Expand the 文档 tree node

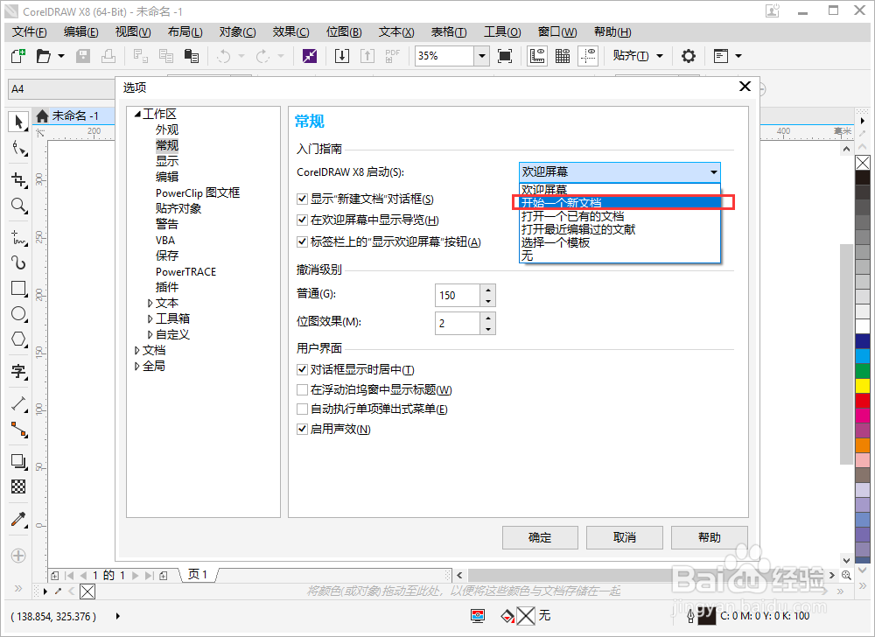tap(136, 350)
